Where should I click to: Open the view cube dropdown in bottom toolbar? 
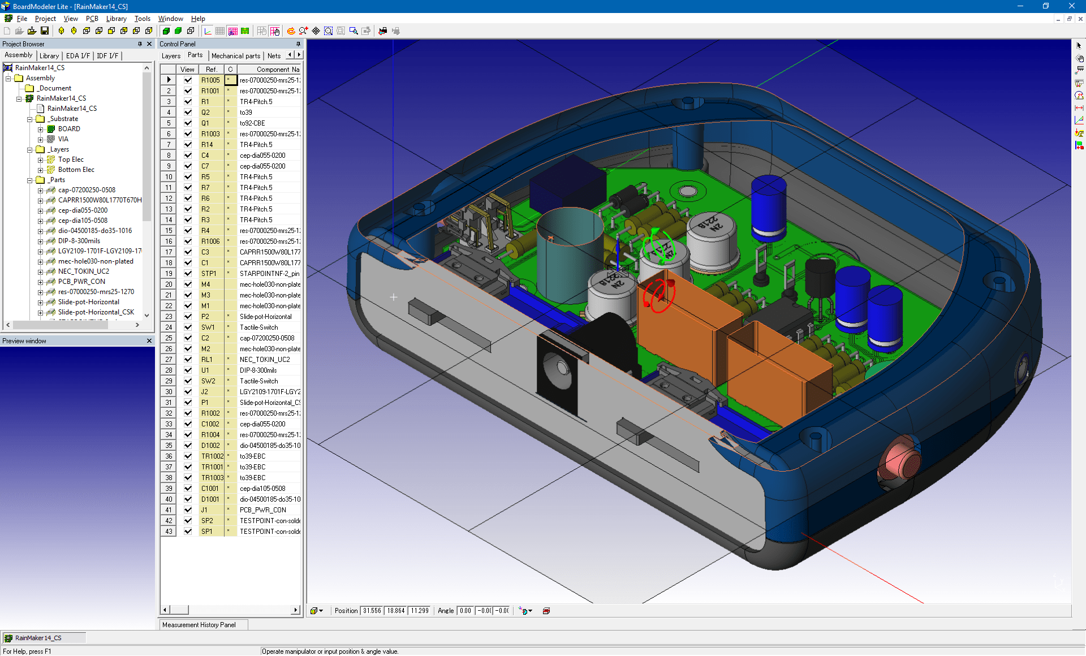tap(321, 611)
